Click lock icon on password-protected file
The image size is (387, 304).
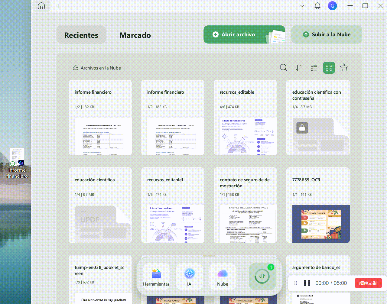tap(302, 128)
